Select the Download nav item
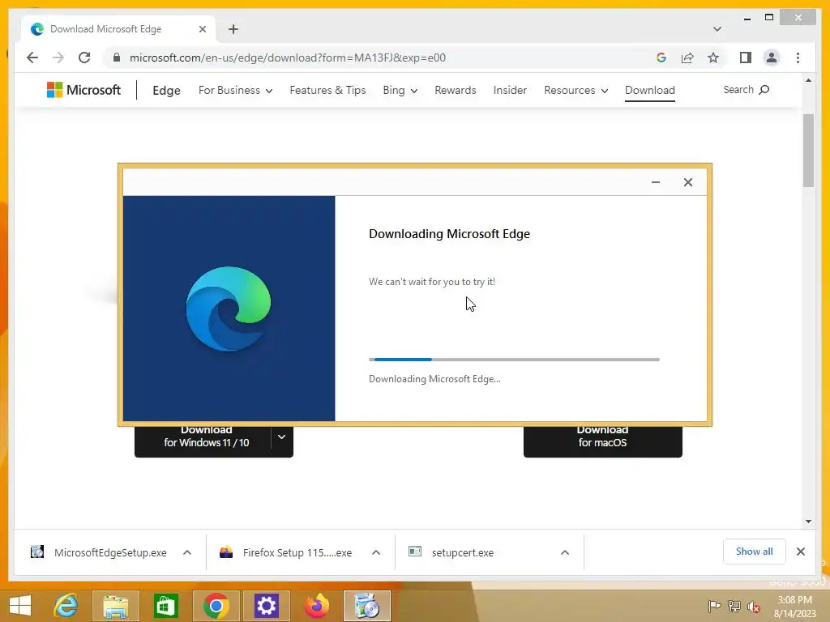 coord(649,91)
